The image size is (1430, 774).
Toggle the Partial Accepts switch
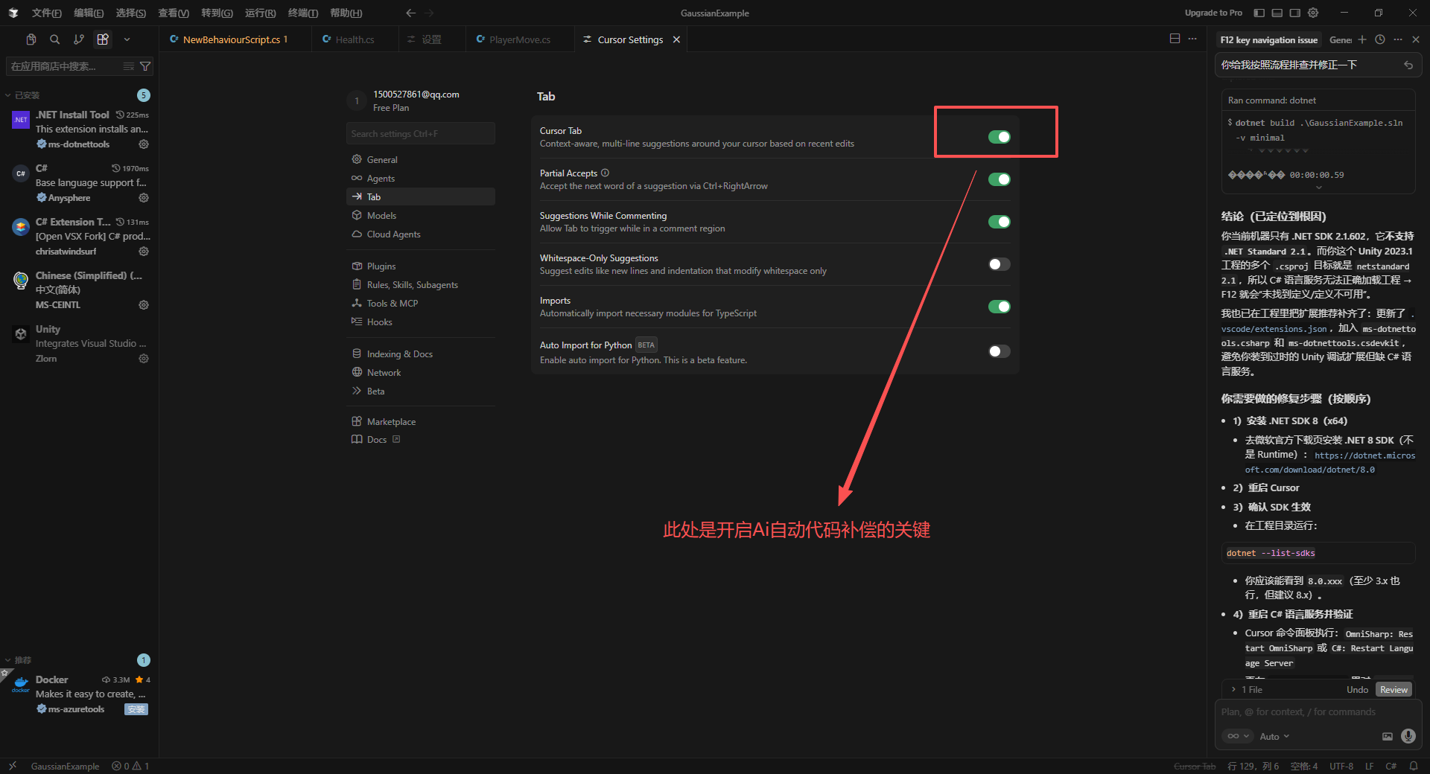(999, 179)
